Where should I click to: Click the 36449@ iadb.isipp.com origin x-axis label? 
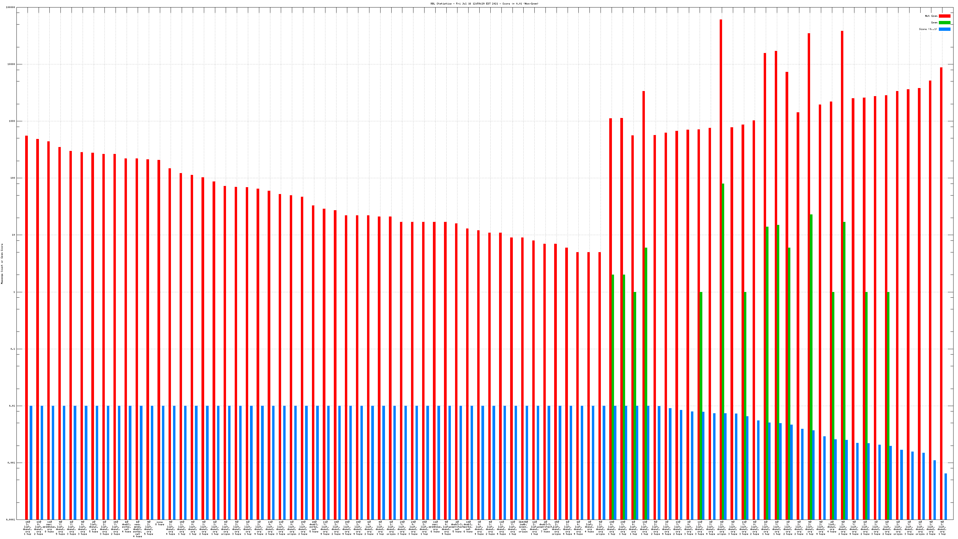coord(523,527)
